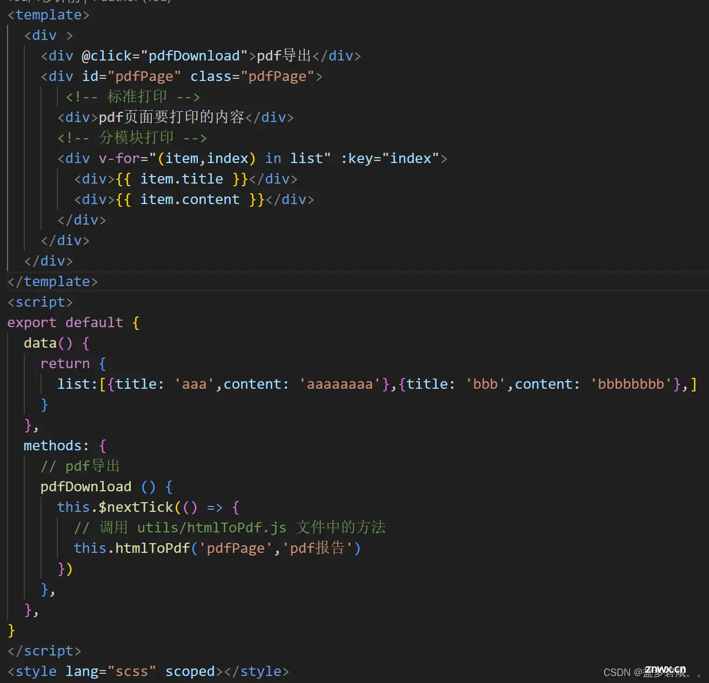The height and width of the screenshot is (683, 709).
Task: Click the pdf导出 text inside the div
Action: pyautogui.click(x=284, y=56)
